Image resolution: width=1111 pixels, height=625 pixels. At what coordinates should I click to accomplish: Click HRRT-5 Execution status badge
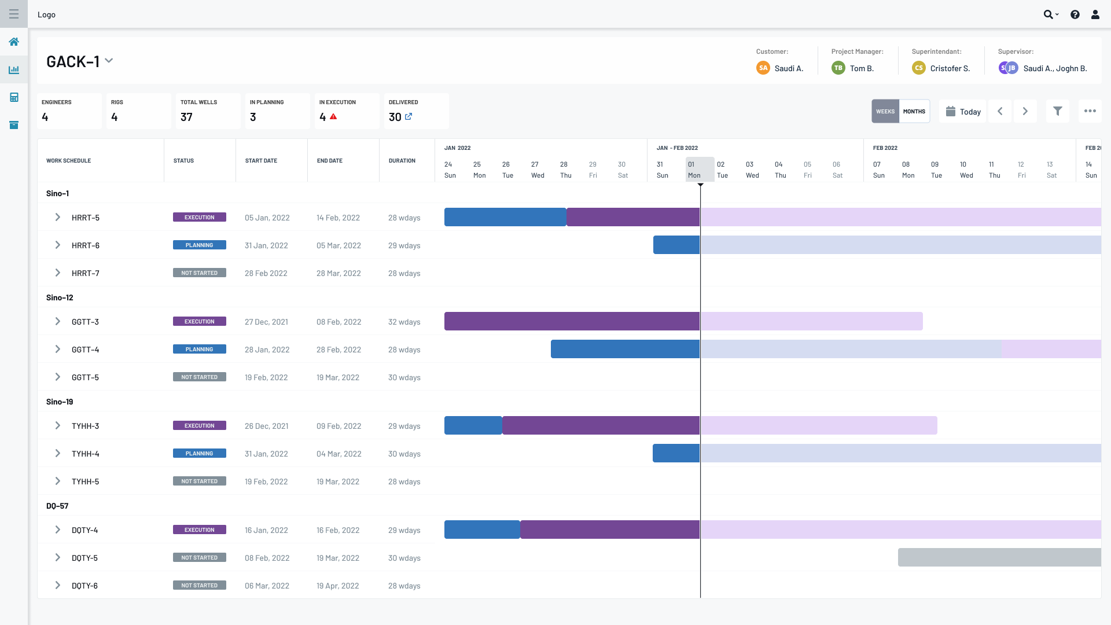point(200,217)
